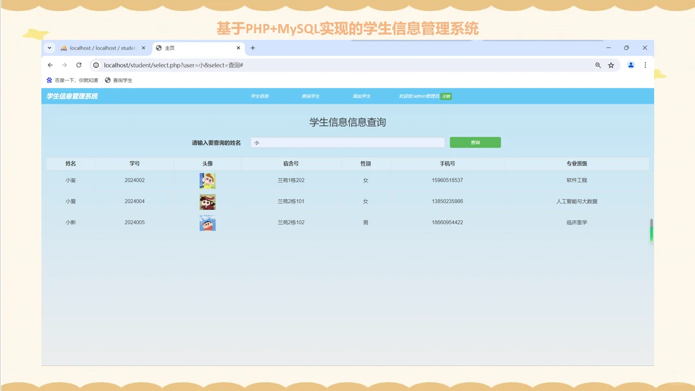Image resolution: width=695 pixels, height=391 pixels.
Task: Click inside the name search input field
Action: 347,142
